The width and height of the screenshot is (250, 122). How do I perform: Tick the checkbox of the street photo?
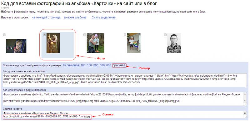(125, 35)
